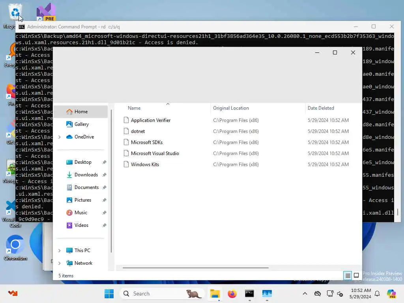Viewport: 404px width, 303px height.
Task: Select OneDrive in the sidebar
Action: [x=84, y=137]
